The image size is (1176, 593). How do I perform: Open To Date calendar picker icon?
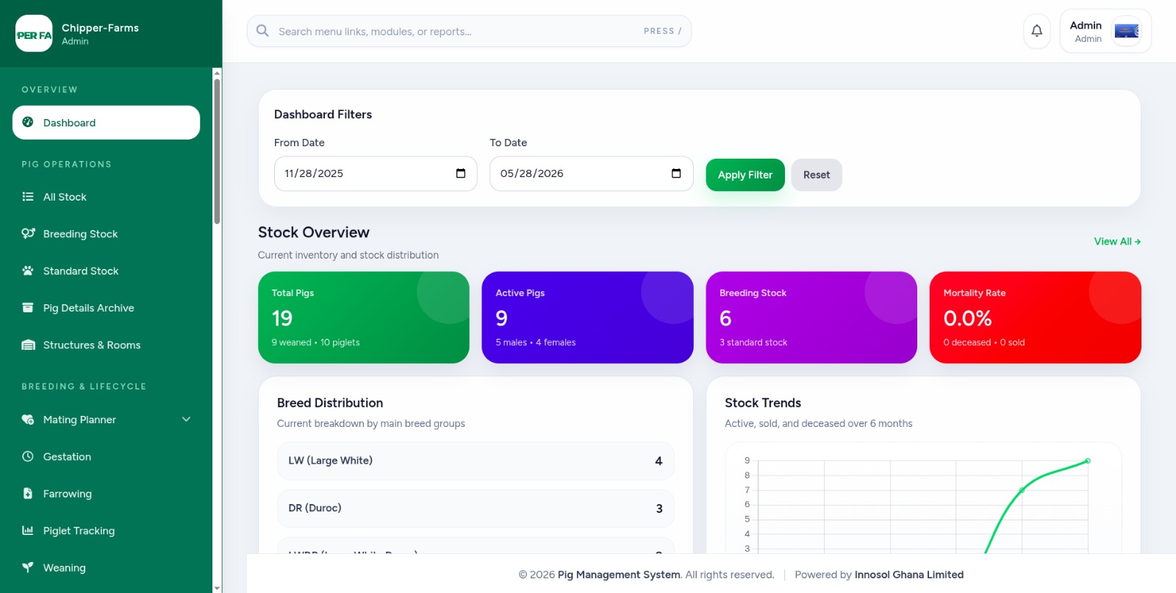pos(676,173)
